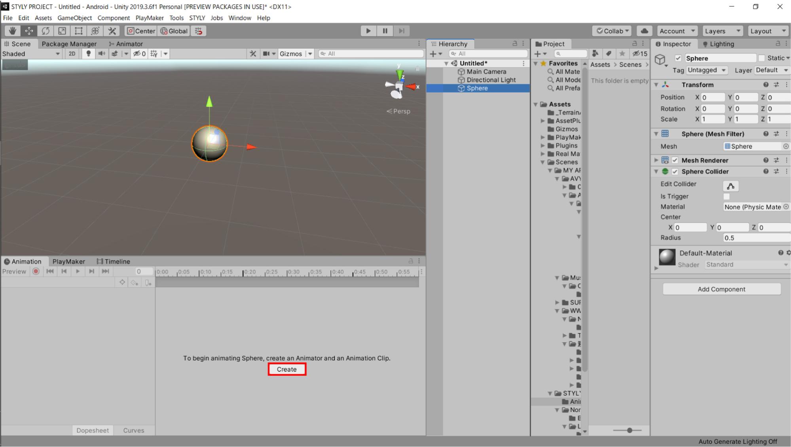Open the Shaded draw mode dropdown

[x=31, y=54]
